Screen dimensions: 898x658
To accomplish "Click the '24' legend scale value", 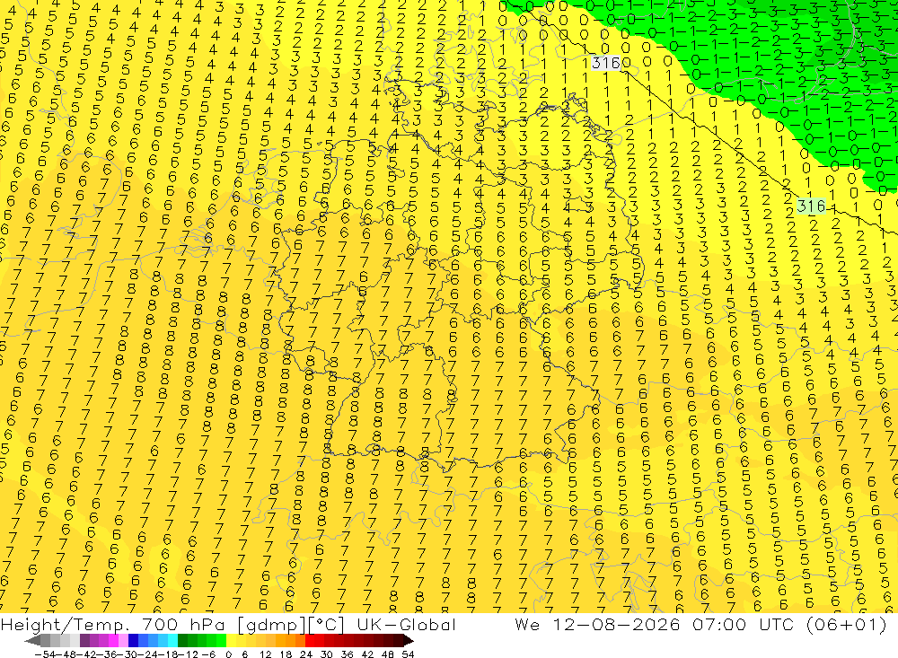I will pos(306,654).
